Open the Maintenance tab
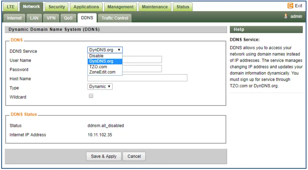308x170 pixels. point(155,7)
